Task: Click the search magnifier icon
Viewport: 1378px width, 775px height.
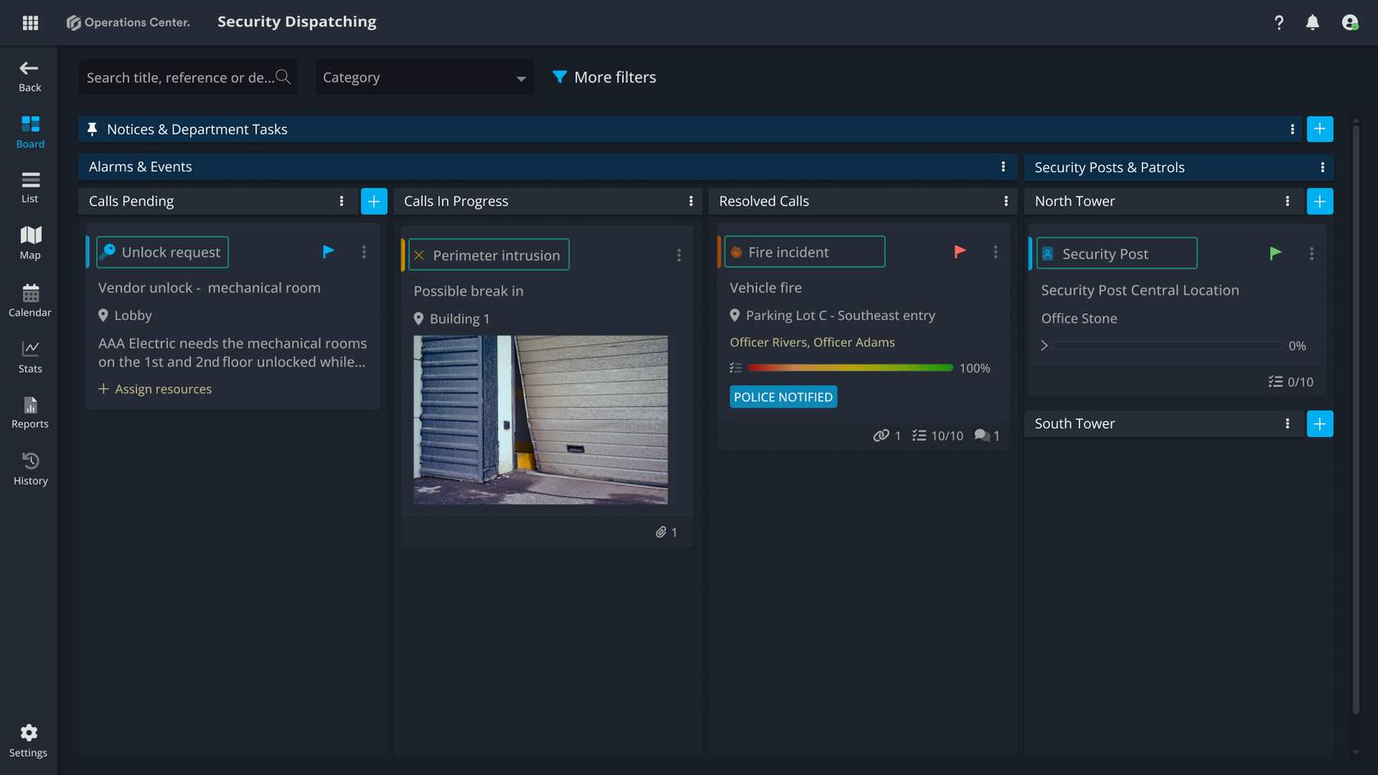Action: 283,76
